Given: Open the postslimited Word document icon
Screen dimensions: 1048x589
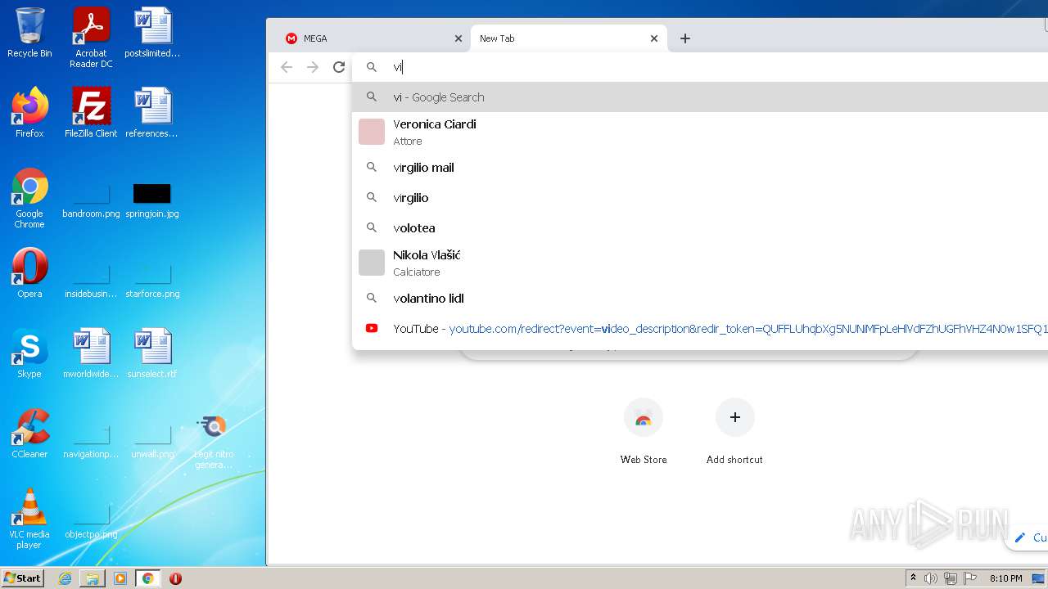Looking at the screenshot, I should point(152,33).
